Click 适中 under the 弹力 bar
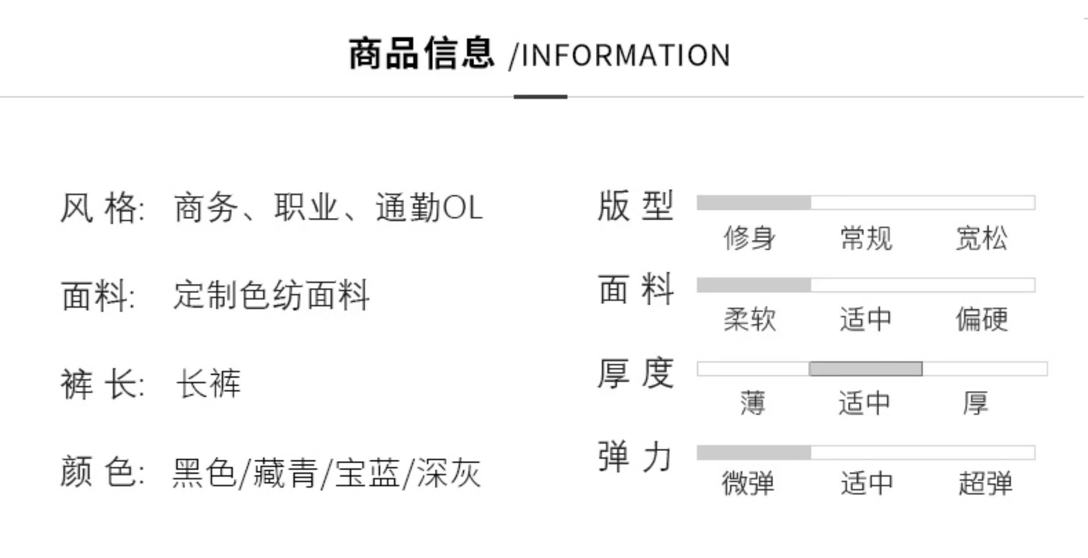Screen dimensions: 1088x558 tap(866, 483)
